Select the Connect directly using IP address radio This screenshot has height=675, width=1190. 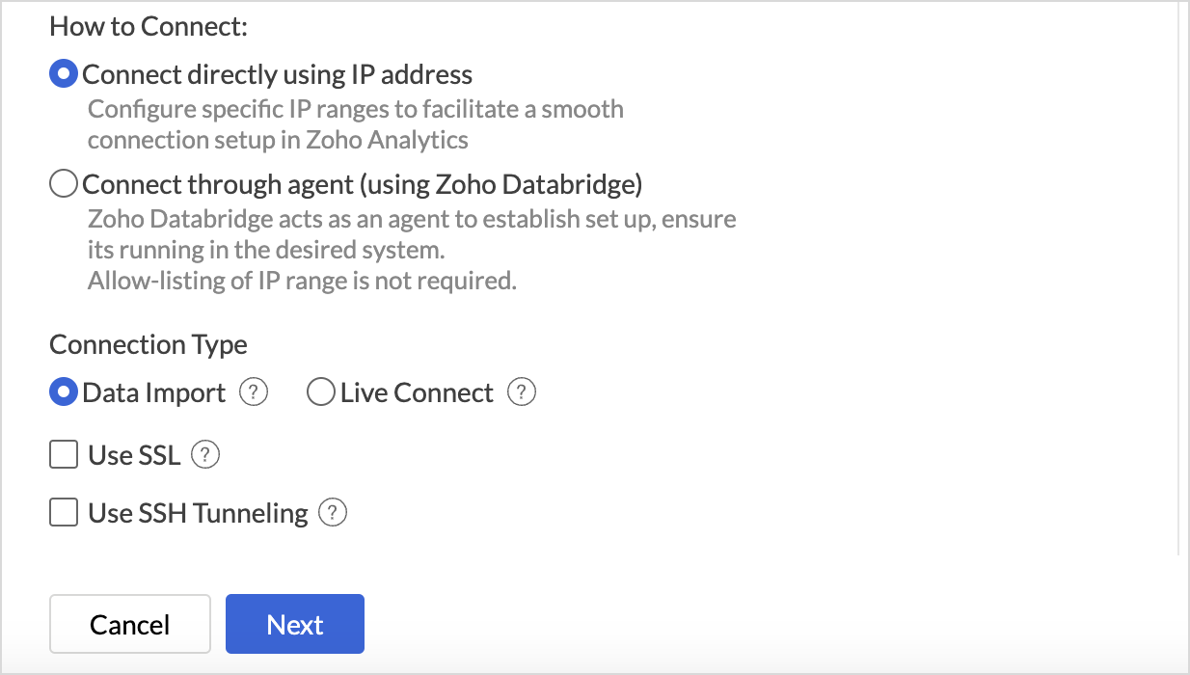click(63, 74)
